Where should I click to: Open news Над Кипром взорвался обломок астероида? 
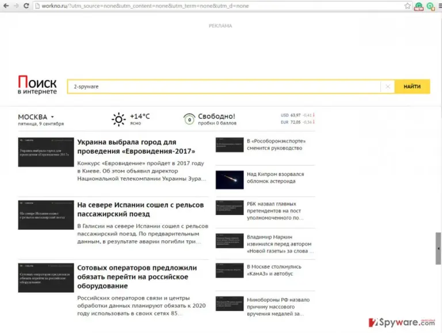tap(276, 178)
